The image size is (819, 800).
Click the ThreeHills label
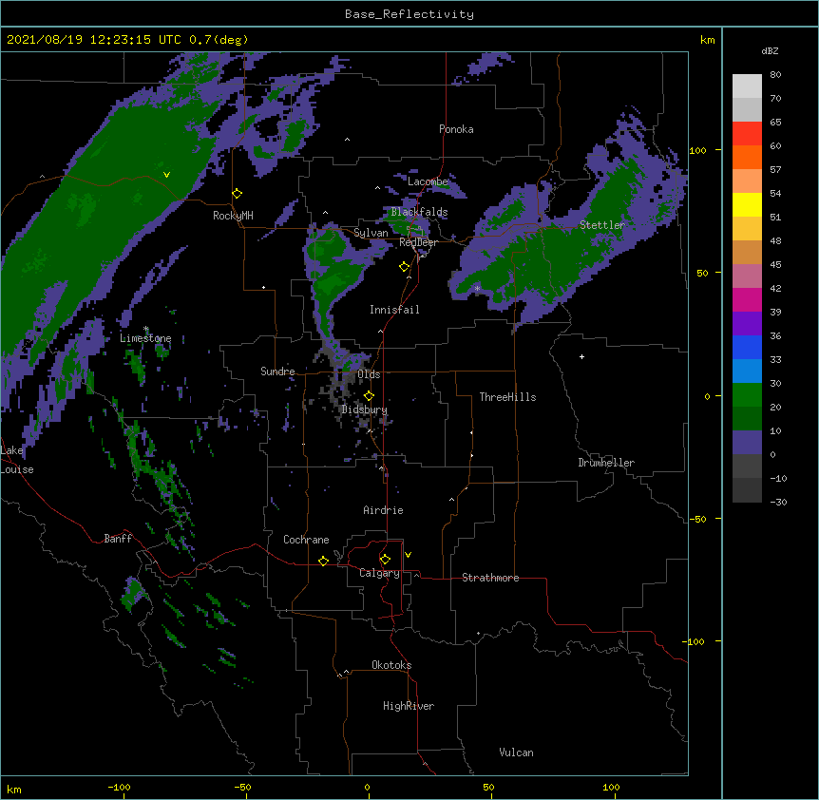507,397
